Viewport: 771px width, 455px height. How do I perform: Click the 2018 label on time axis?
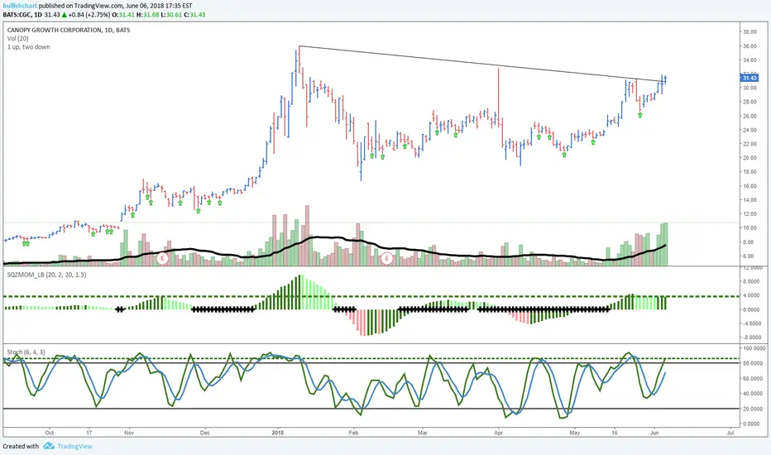pyautogui.click(x=278, y=433)
